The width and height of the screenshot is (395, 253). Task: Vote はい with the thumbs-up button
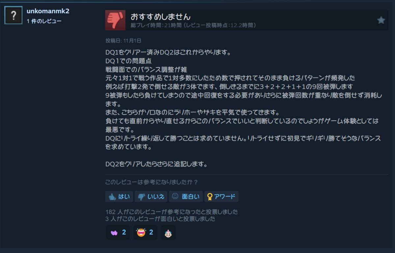coord(119,197)
